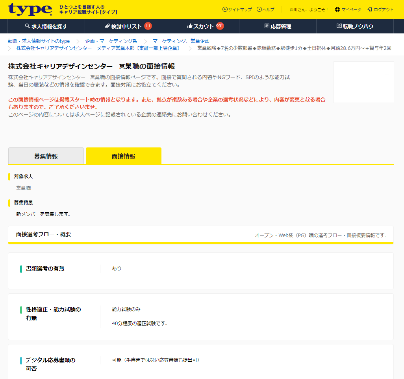Screen dimensions: 404x379
Task: Select the active 面接情報 tab
Action: (x=123, y=156)
